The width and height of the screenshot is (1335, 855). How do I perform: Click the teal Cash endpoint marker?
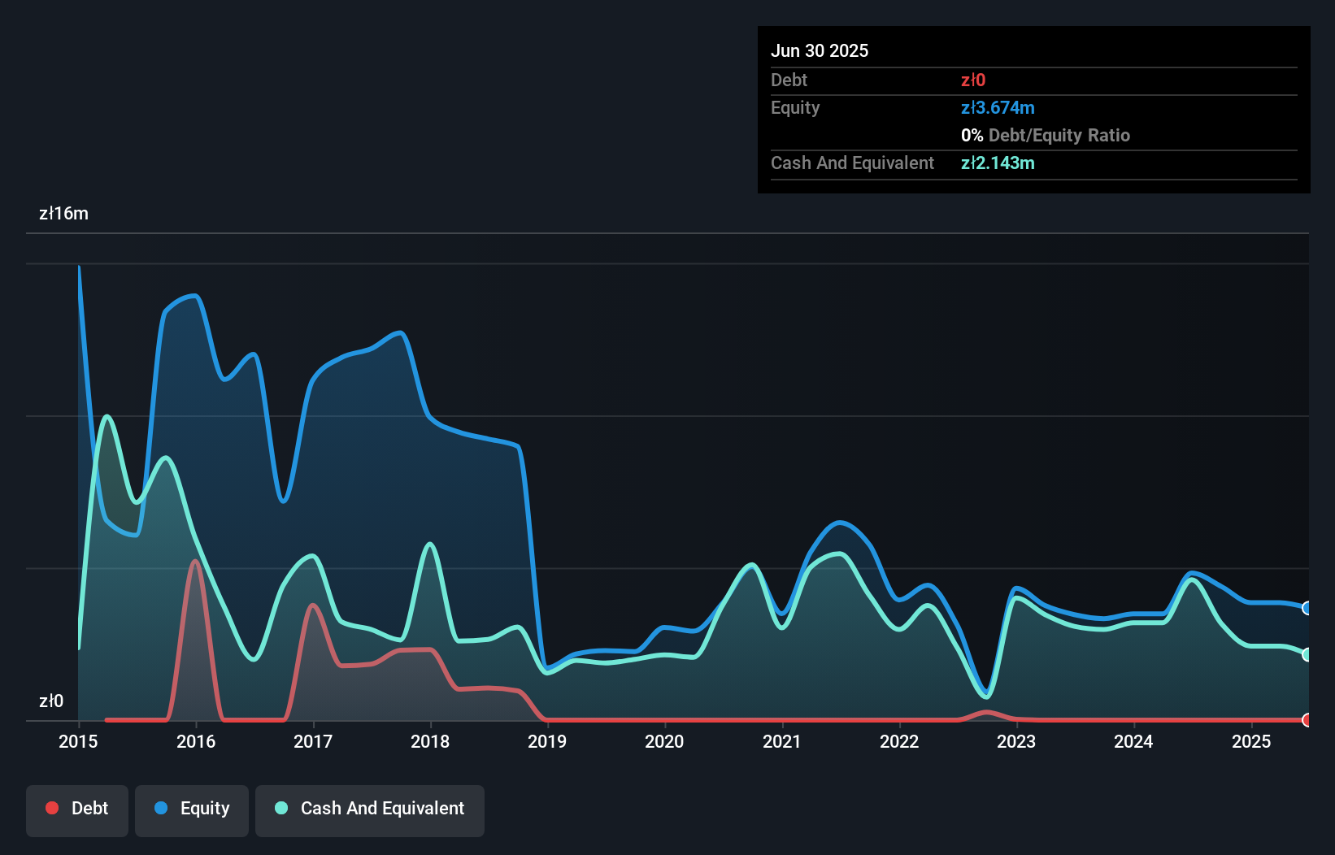(1307, 654)
